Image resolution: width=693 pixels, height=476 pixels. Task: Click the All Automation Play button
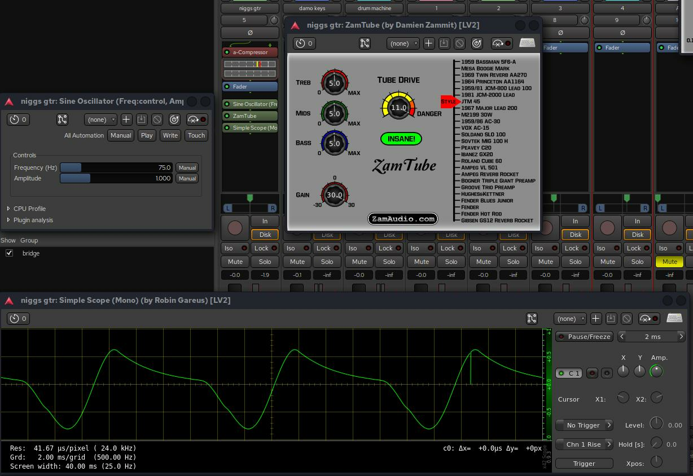(x=147, y=135)
